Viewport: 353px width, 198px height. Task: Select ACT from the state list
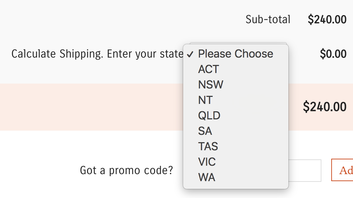208,69
